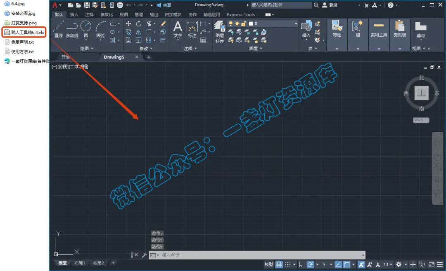Click the Save icon in quick access toolbar
The width and height of the screenshot is (446, 271).
(x=87, y=5)
